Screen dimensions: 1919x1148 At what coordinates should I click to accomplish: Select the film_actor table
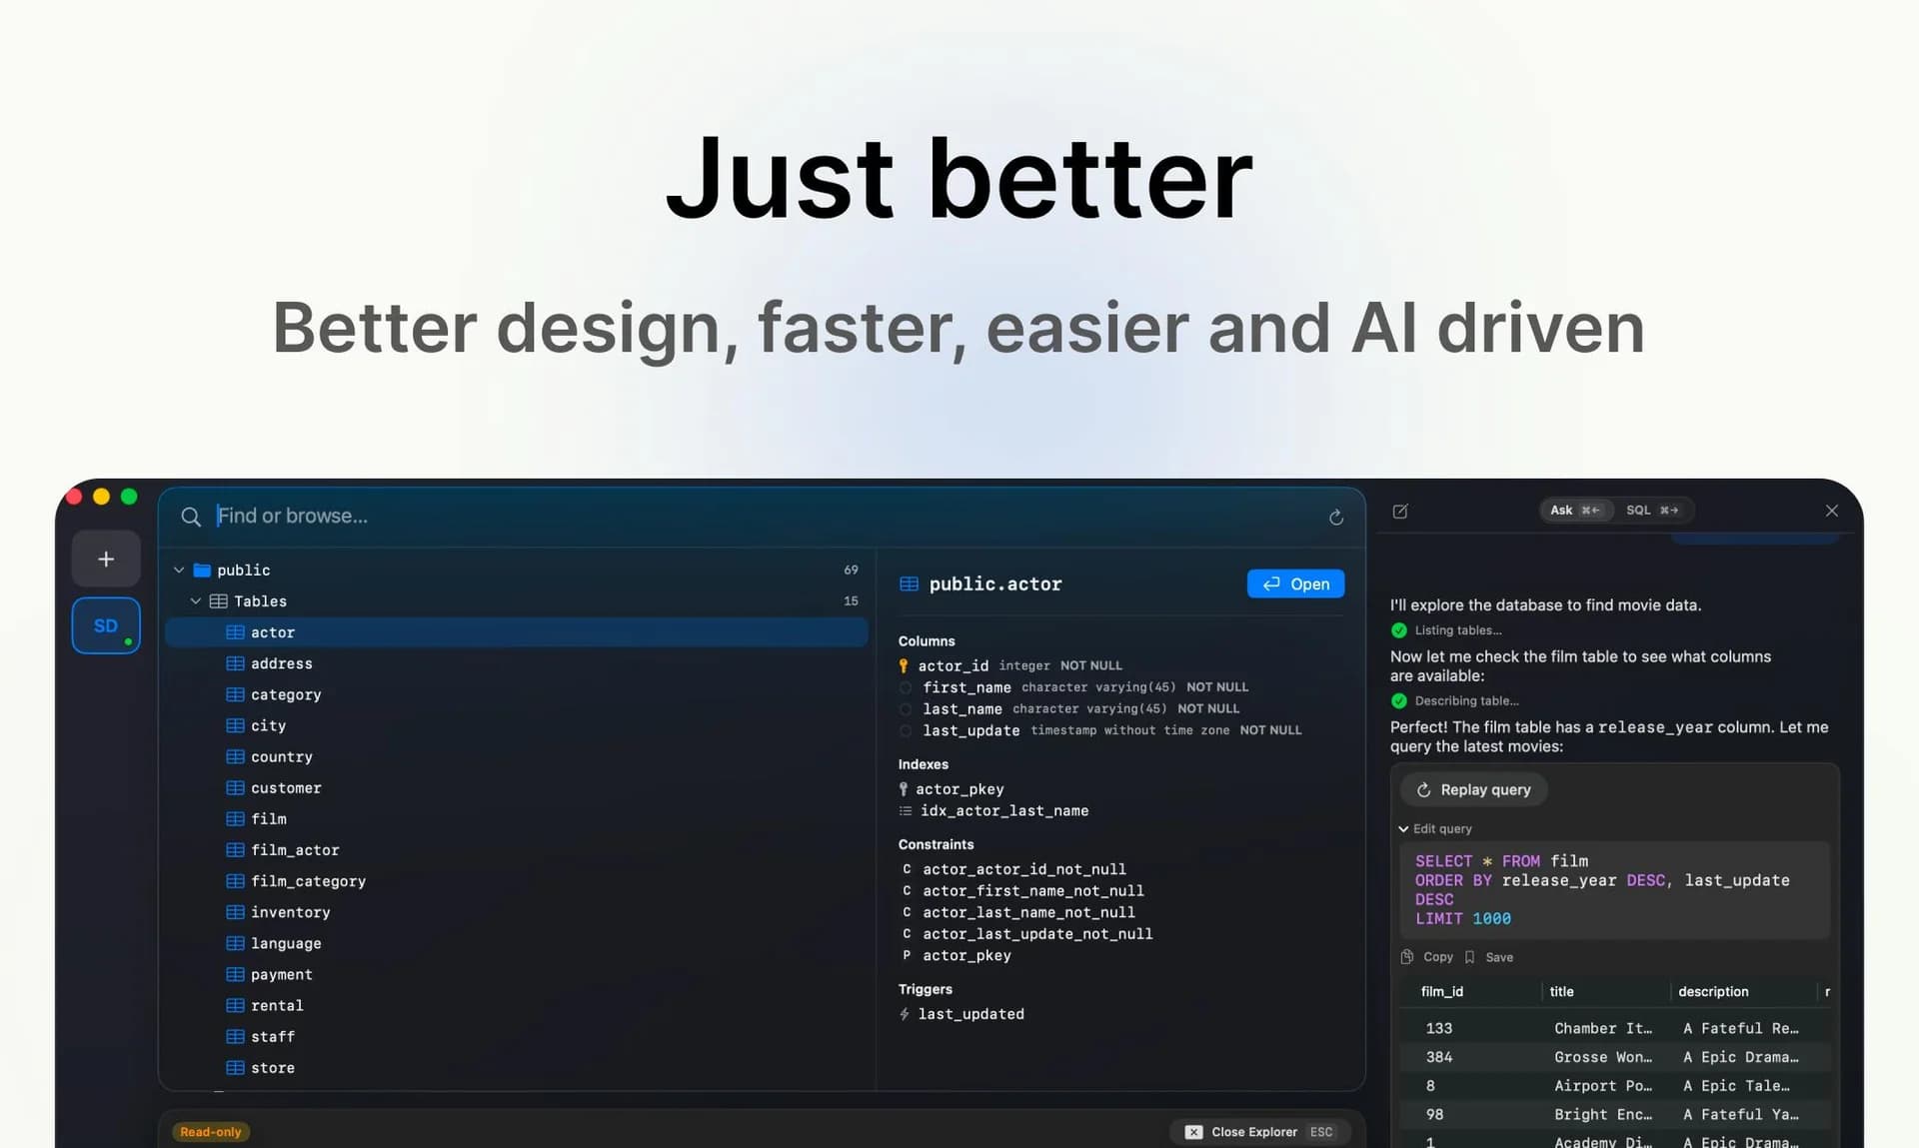(x=516, y=850)
